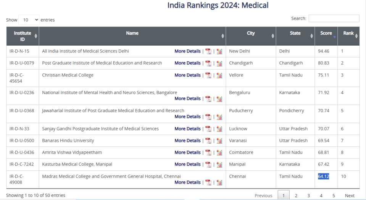Screen dimensions: 366x200
Task: Open More Details for Post Graduate Institute Chandigarh
Action: click(x=188, y=63)
